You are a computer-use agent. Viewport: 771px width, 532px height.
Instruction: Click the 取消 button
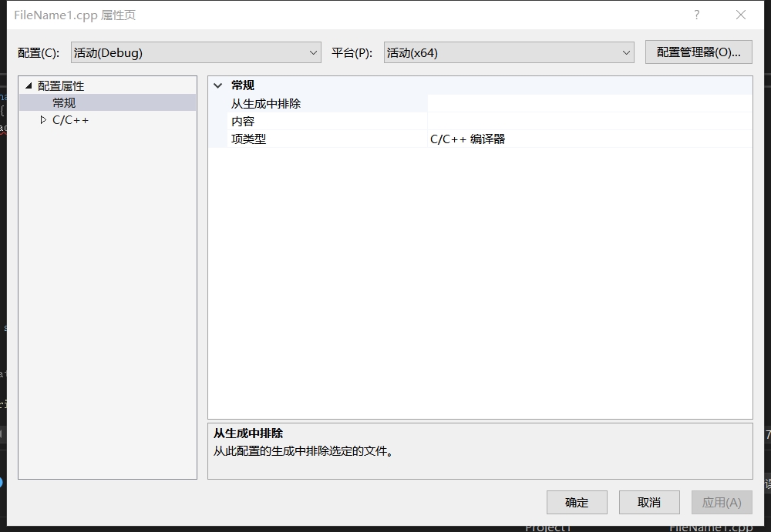[649, 502]
